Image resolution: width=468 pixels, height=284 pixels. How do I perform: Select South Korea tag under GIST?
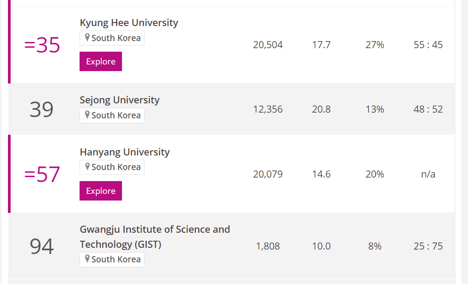pos(112,260)
